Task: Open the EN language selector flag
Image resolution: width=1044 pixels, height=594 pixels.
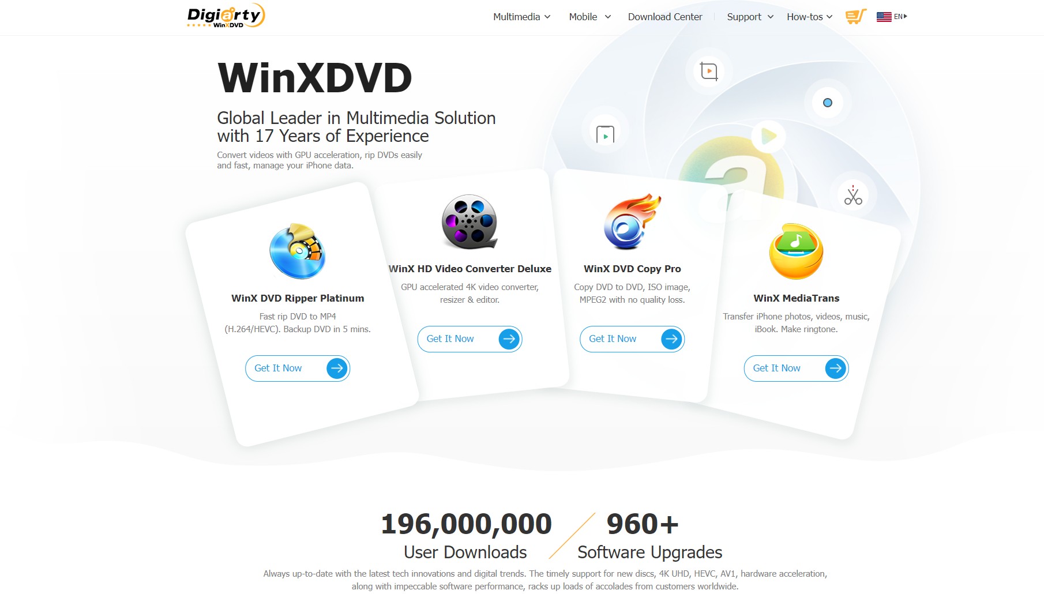Action: pyautogui.click(x=892, y=17)
